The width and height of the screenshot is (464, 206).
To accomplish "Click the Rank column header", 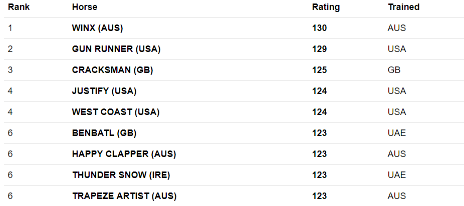I will point(19,7).
